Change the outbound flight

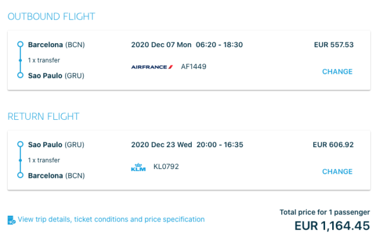(337, 72)
